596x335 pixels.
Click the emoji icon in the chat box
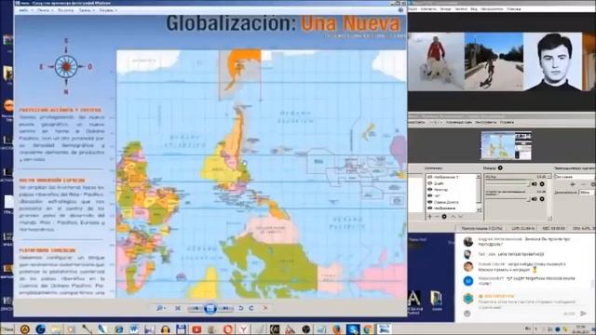tap(467, 314)
